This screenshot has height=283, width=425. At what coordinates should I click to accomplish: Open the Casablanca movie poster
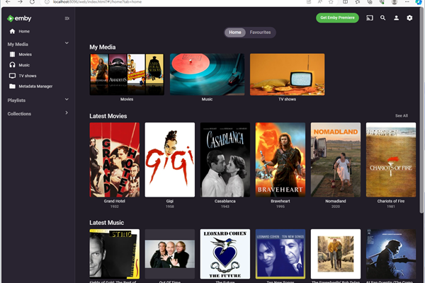(225, 159)
